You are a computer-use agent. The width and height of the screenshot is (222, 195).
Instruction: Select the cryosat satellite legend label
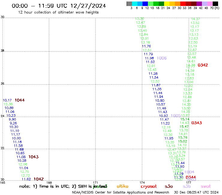click(x=149, y=187)
